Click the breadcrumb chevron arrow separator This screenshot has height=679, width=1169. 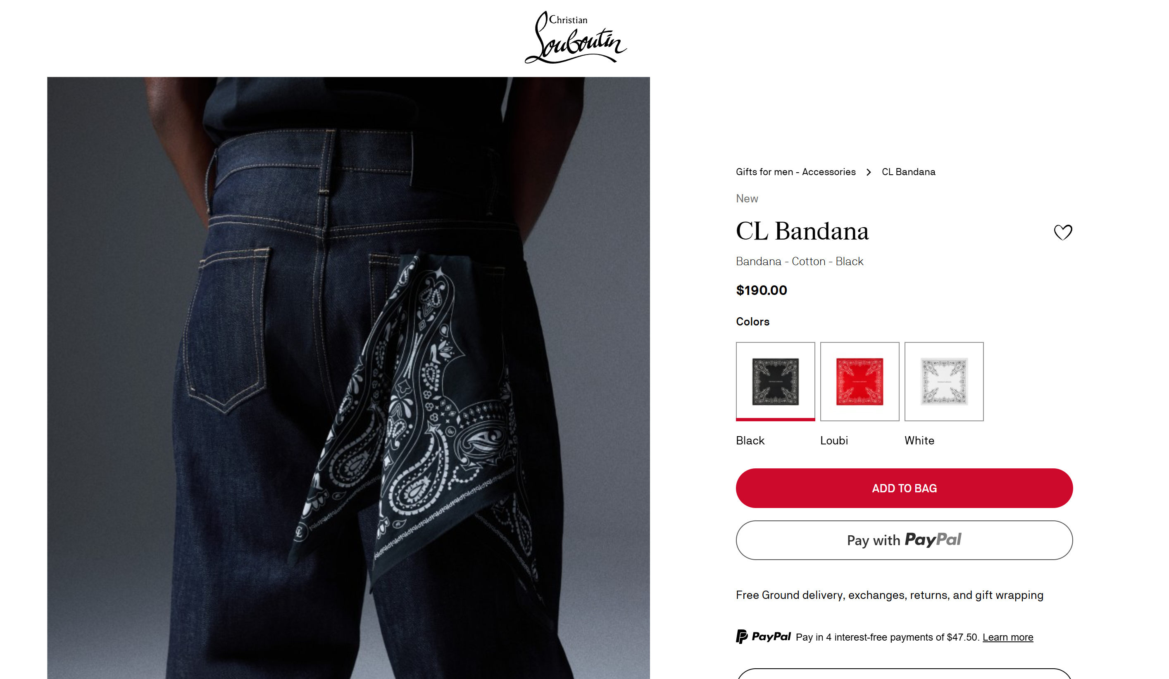click(869, 172)
